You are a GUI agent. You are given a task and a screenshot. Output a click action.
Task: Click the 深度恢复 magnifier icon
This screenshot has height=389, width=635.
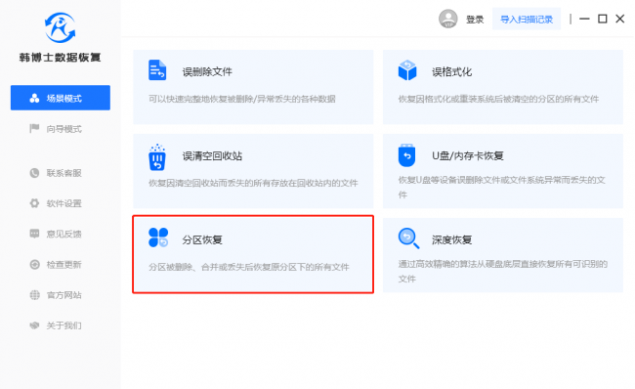[x=408, y=238]
